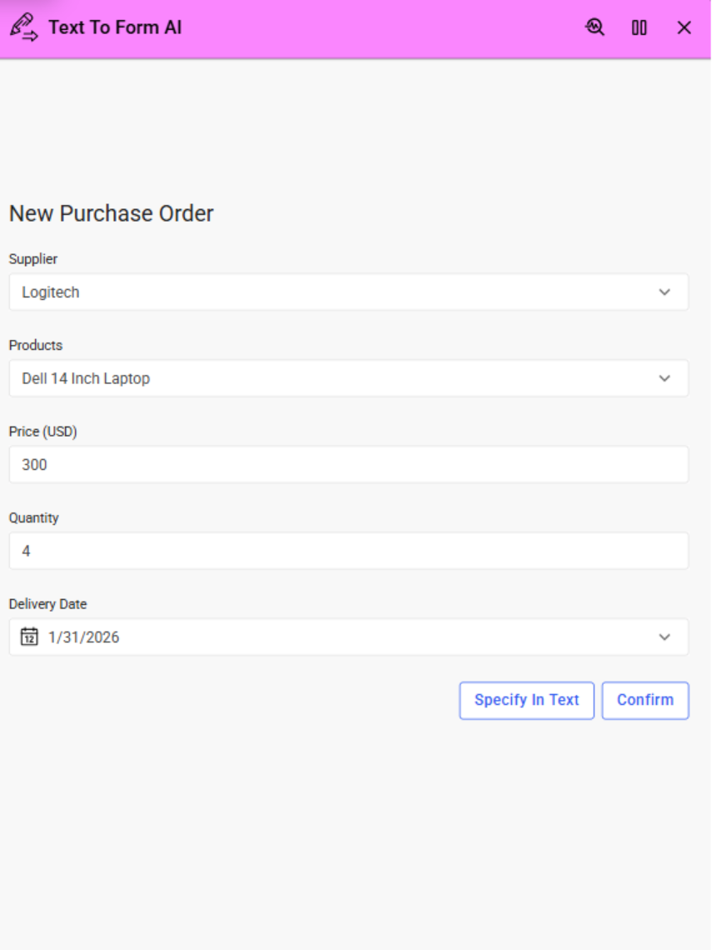Toggle the split columns view icon

(640, 27)
